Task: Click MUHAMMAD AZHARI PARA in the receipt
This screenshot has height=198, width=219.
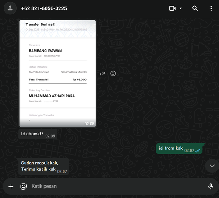Action: 52,96
